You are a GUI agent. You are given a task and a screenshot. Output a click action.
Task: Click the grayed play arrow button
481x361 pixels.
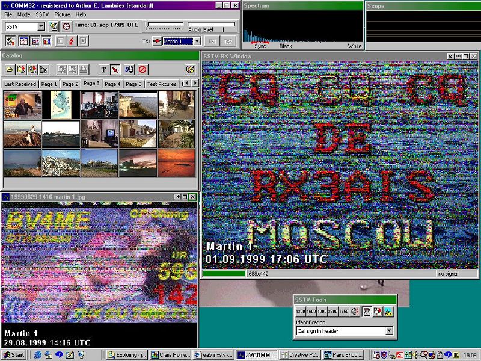click(83, 41)
